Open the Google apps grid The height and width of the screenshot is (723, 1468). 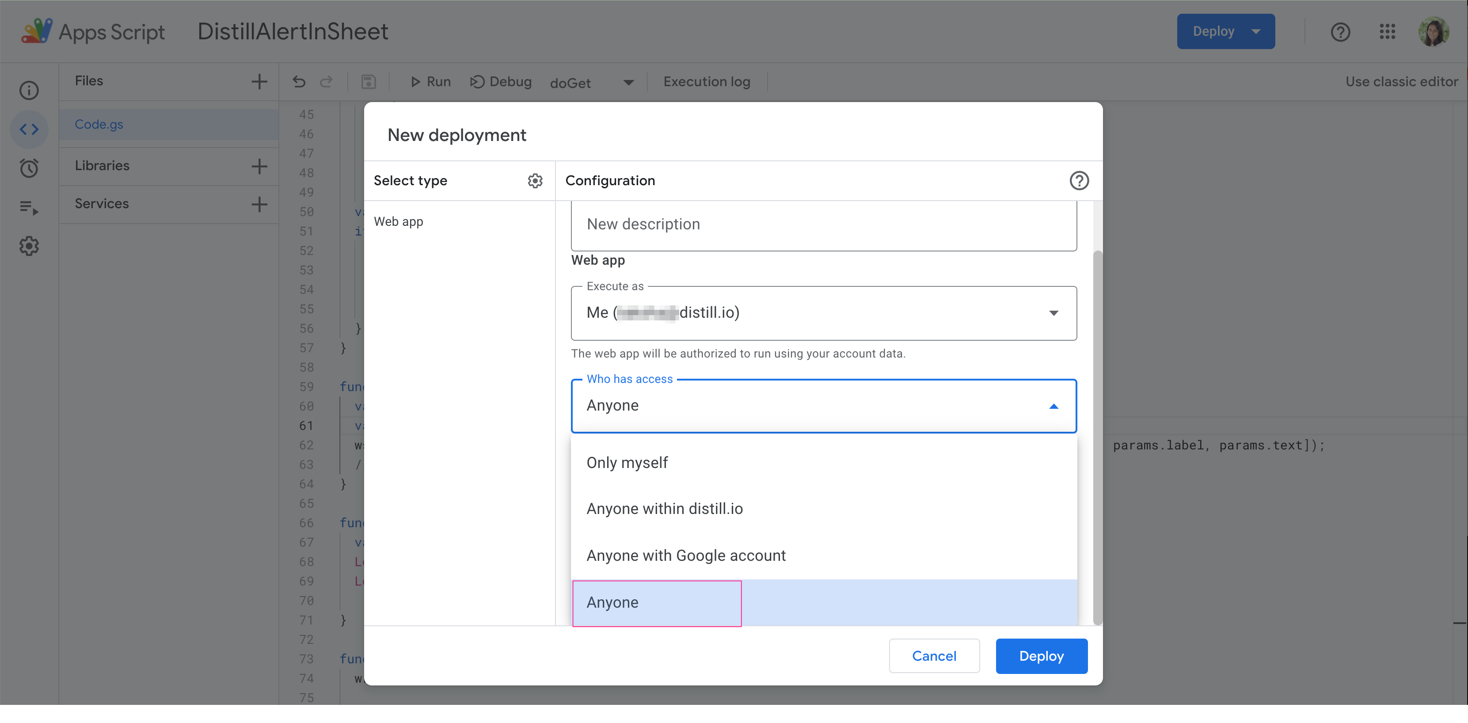(1388, 32)
